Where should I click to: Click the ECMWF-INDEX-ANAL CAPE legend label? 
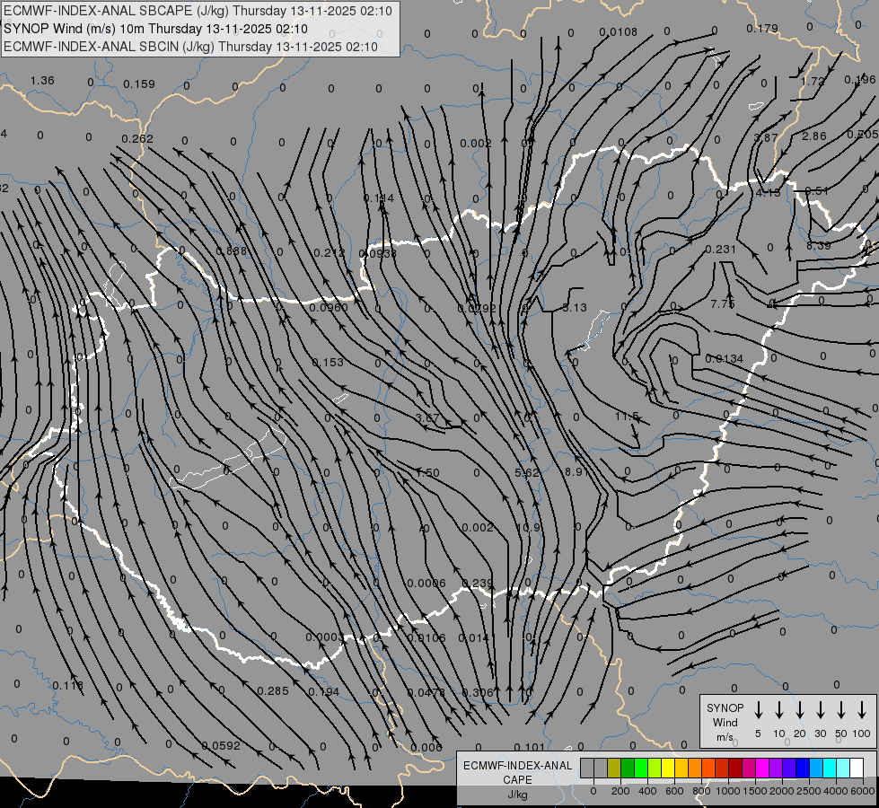pos(517,779)
